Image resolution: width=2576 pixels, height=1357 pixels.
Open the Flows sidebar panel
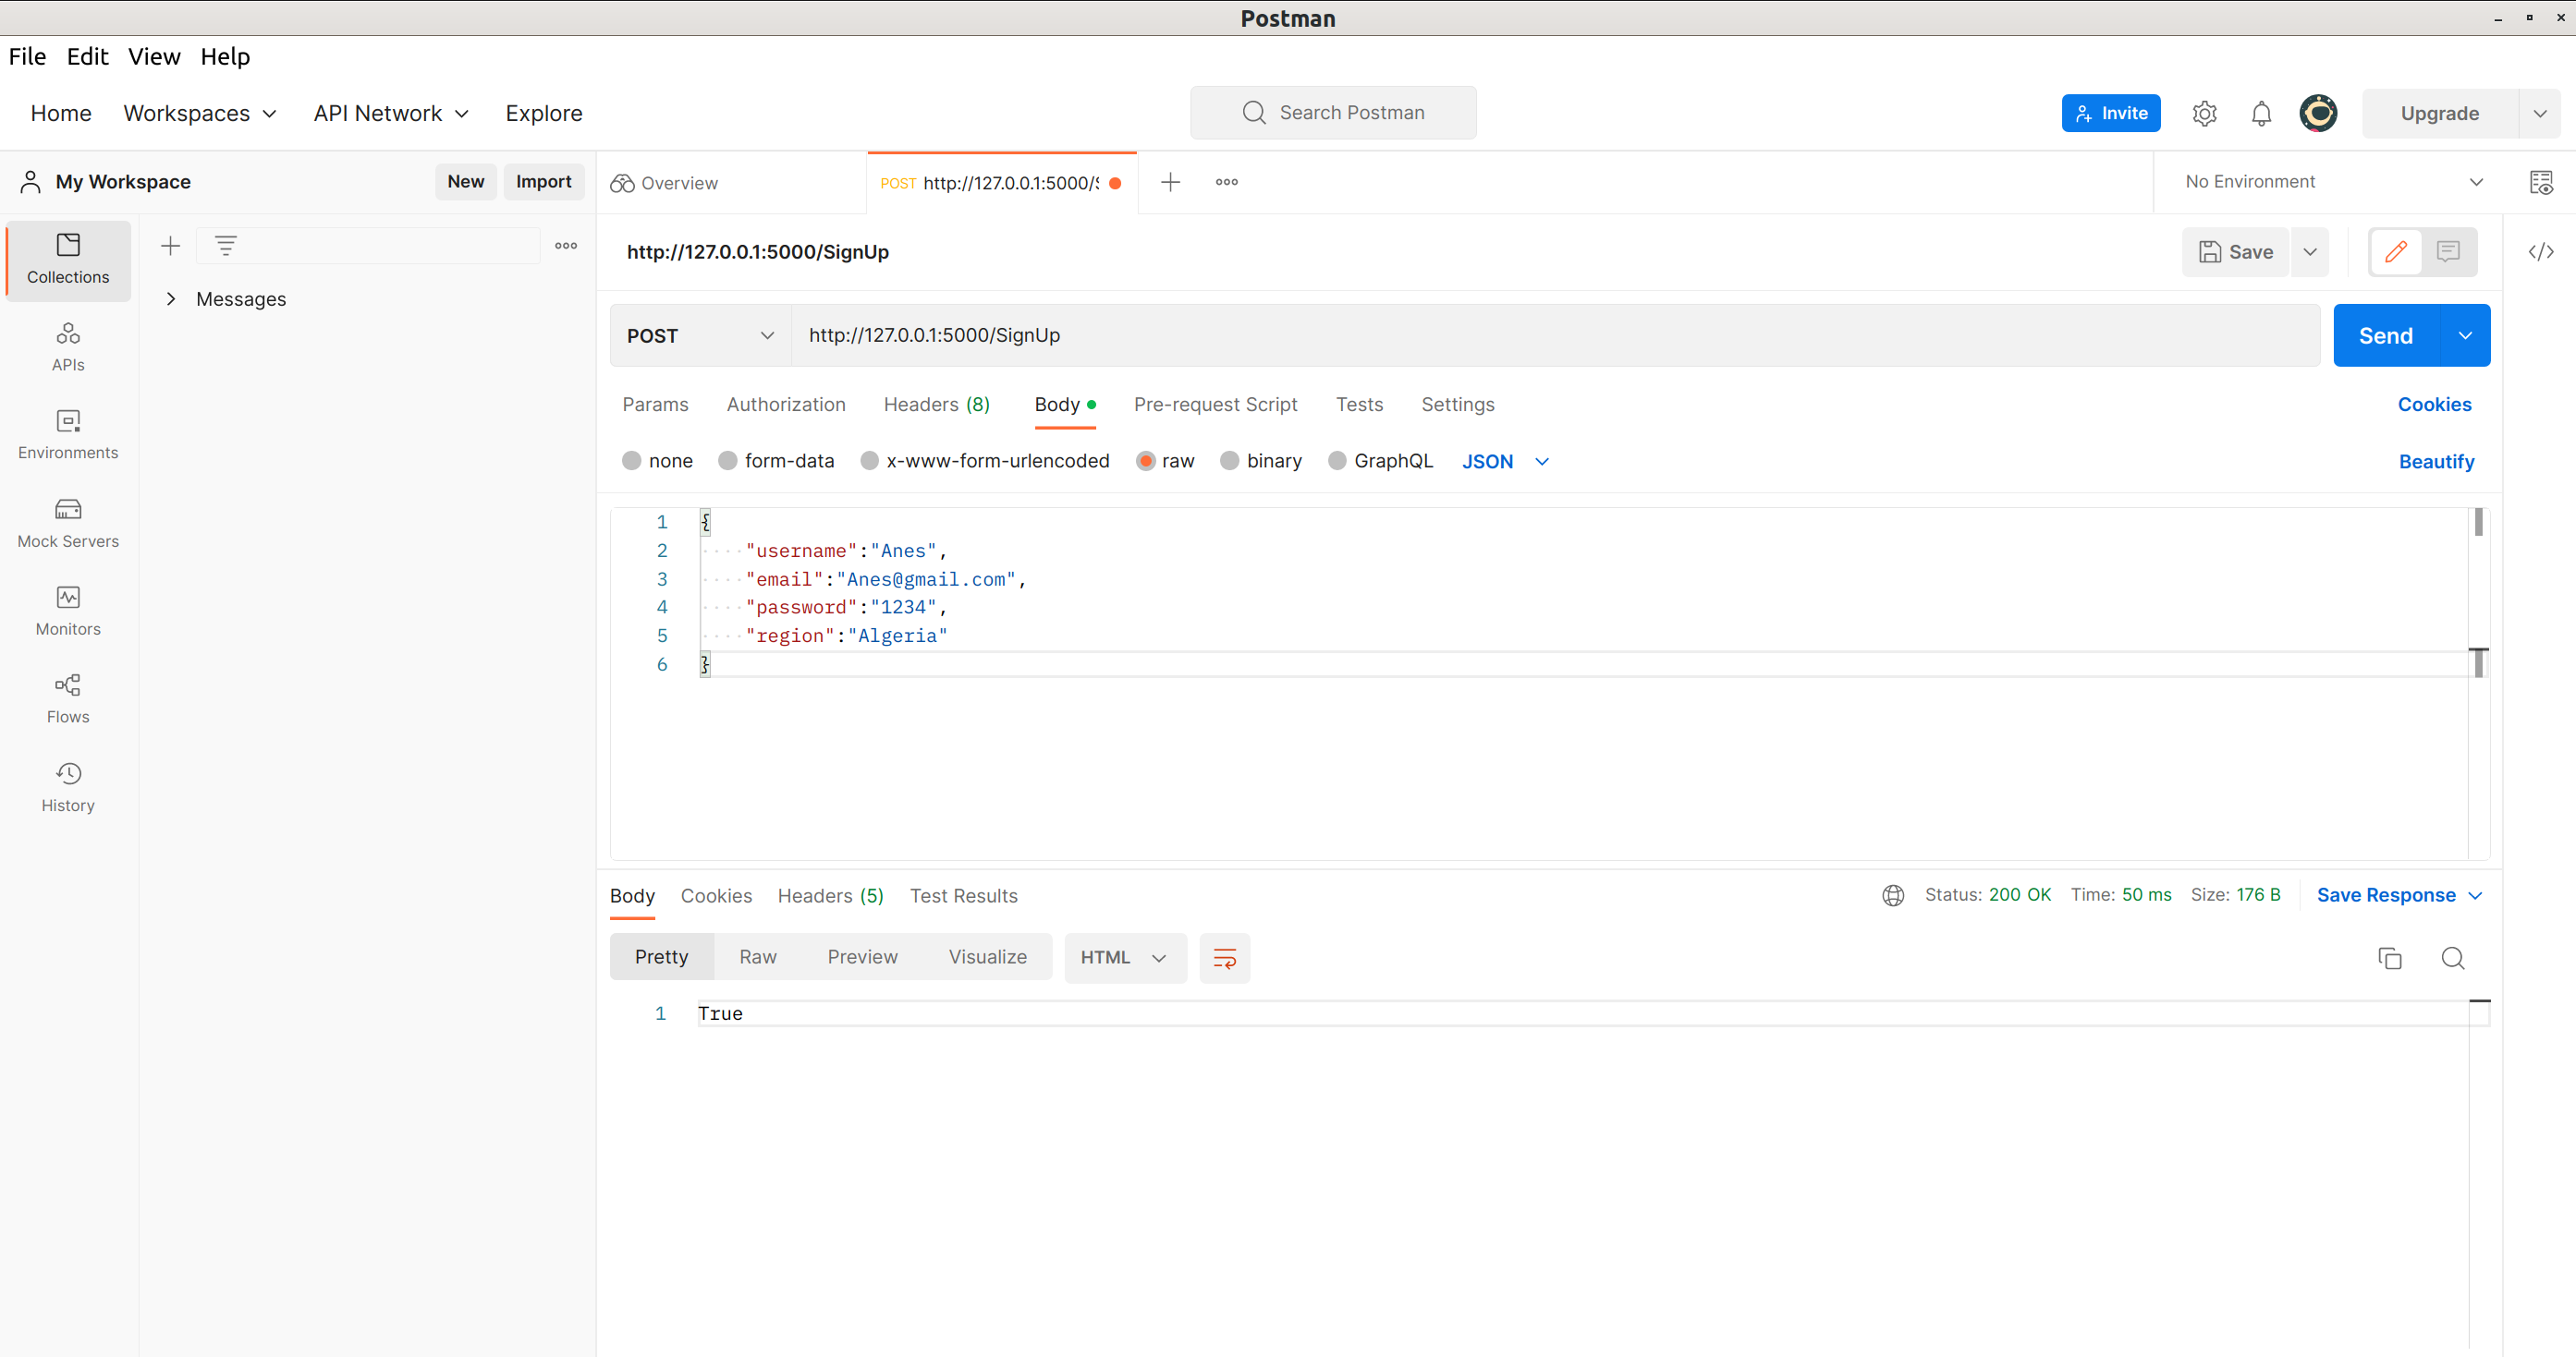tap(68, 698)
